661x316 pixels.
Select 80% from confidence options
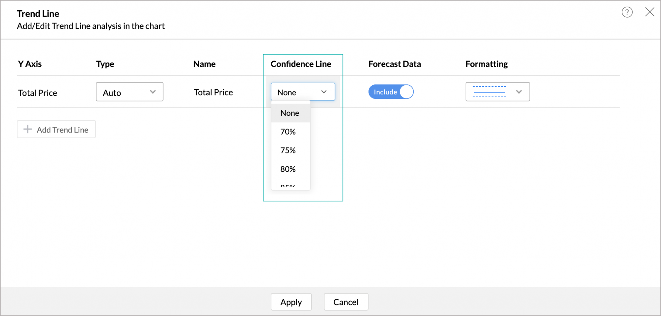(288, 169)
